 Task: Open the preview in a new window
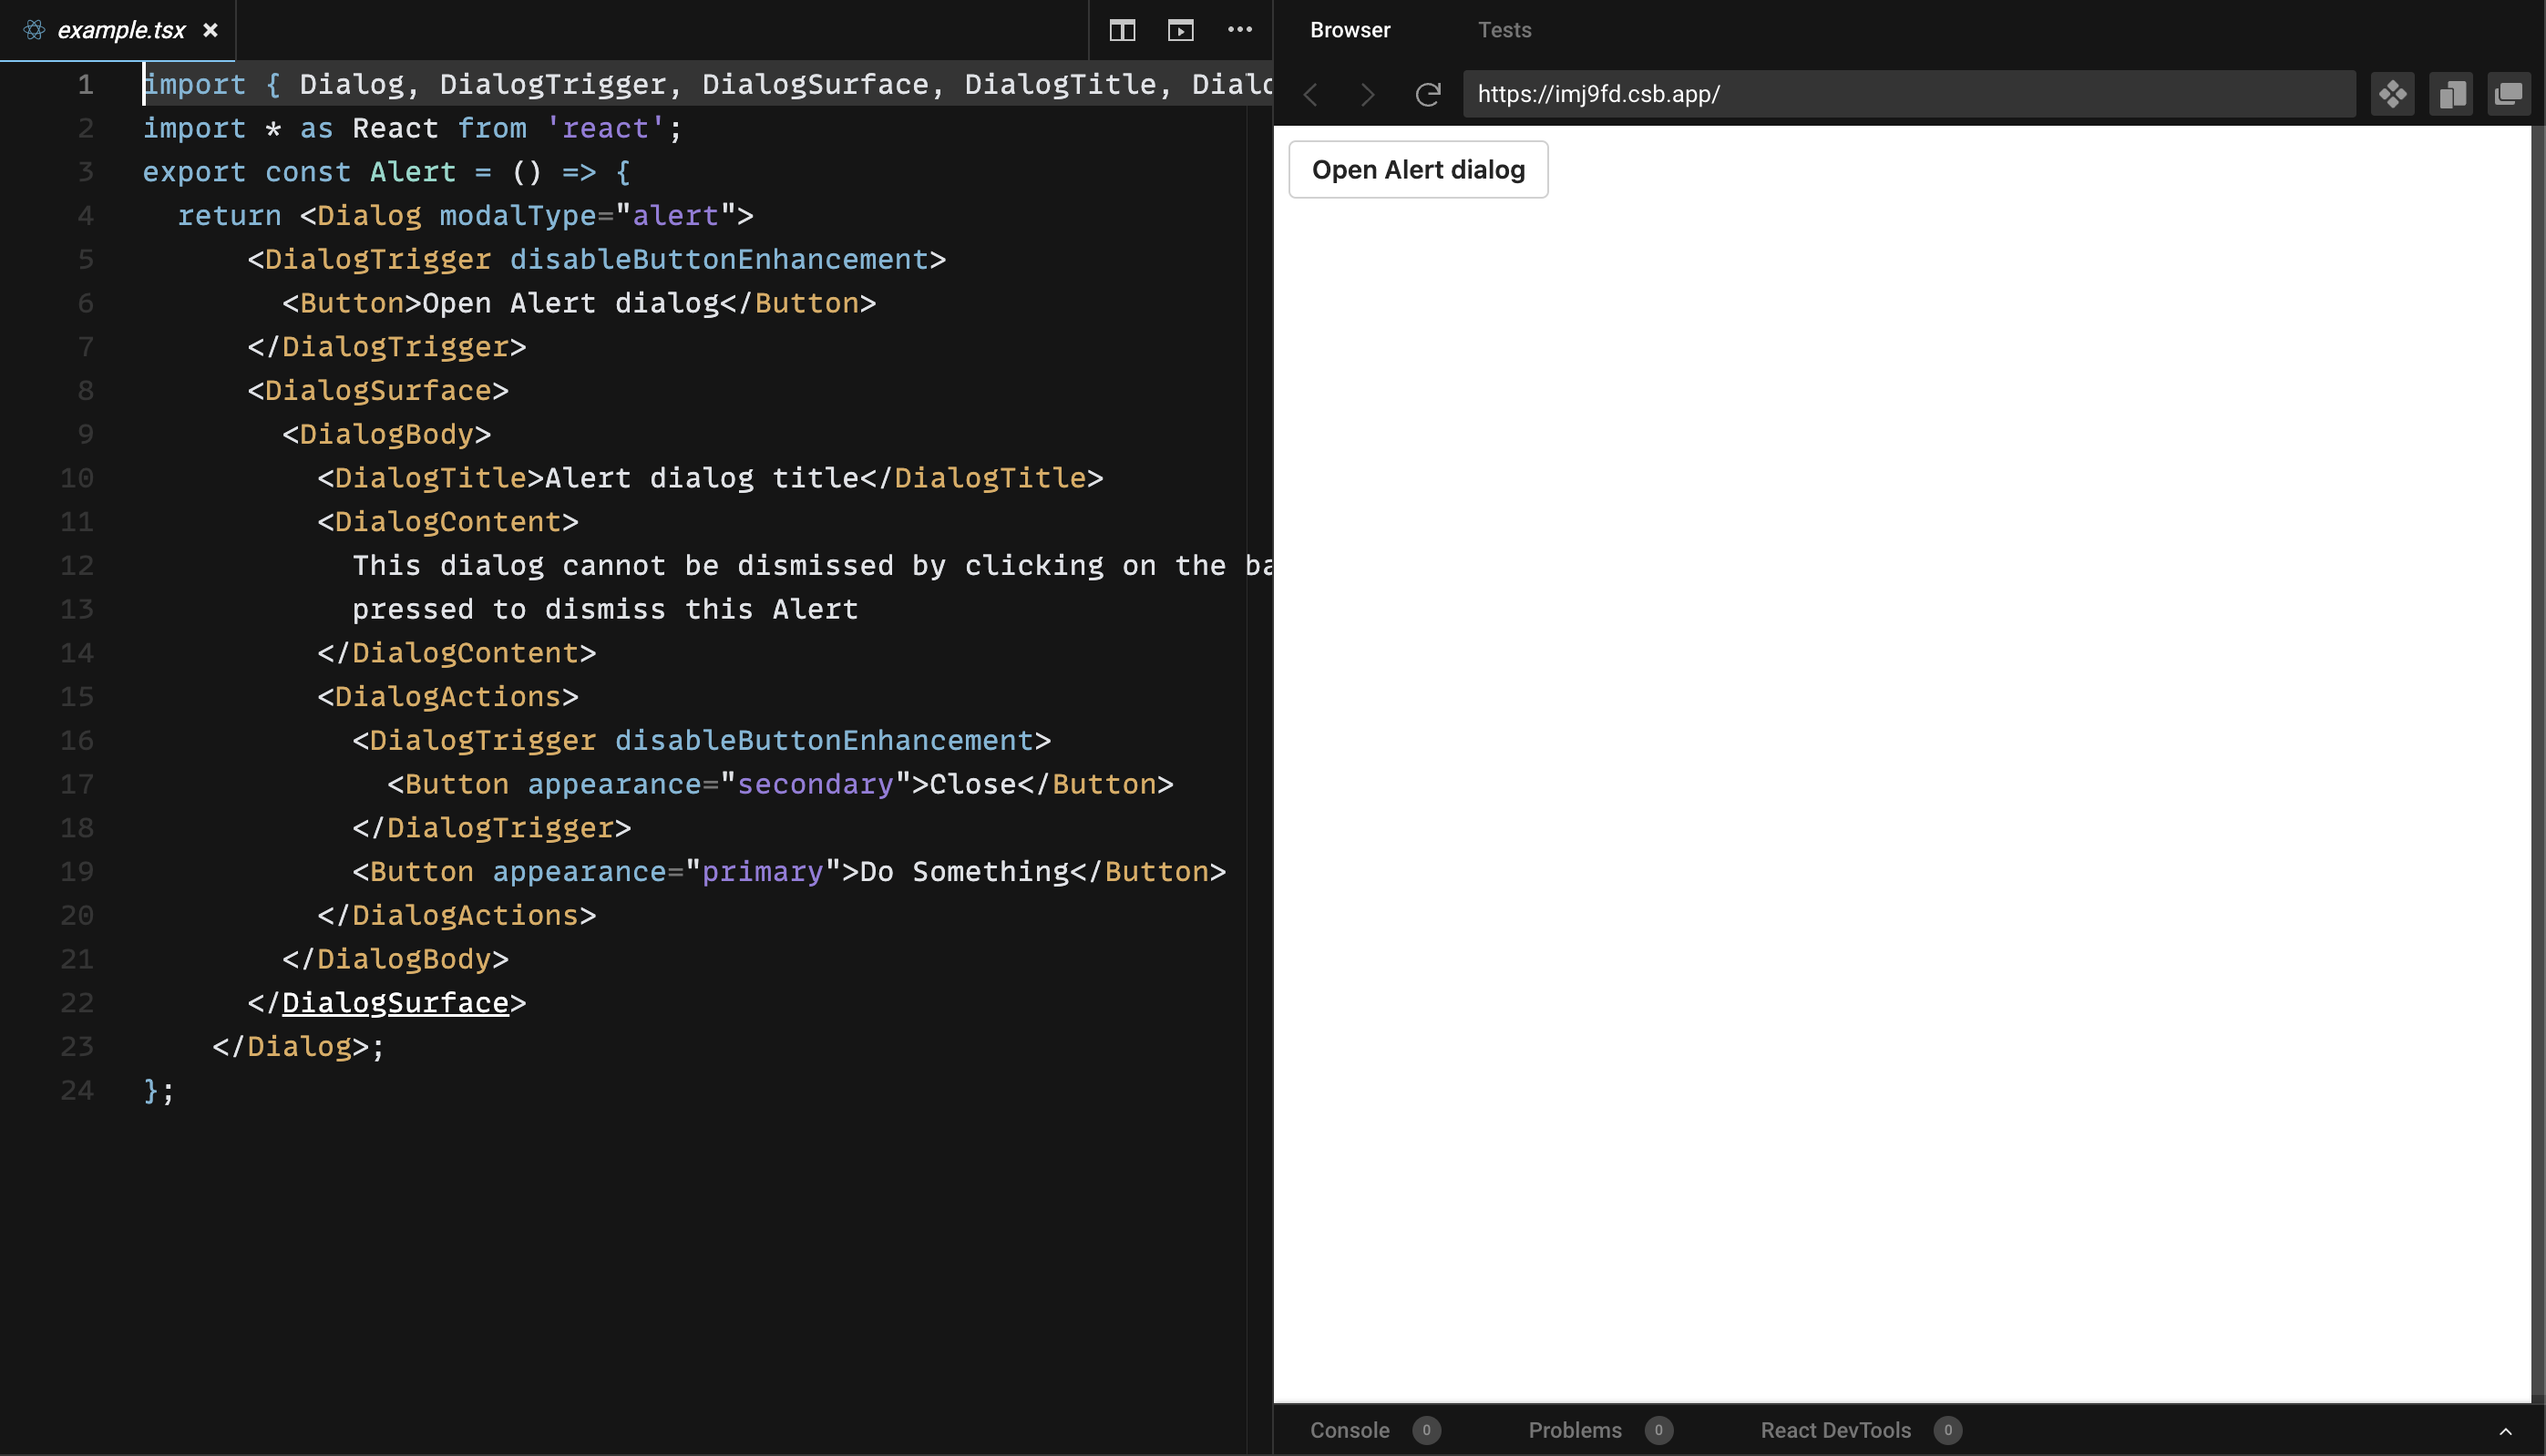click(x=2510, y=94)
